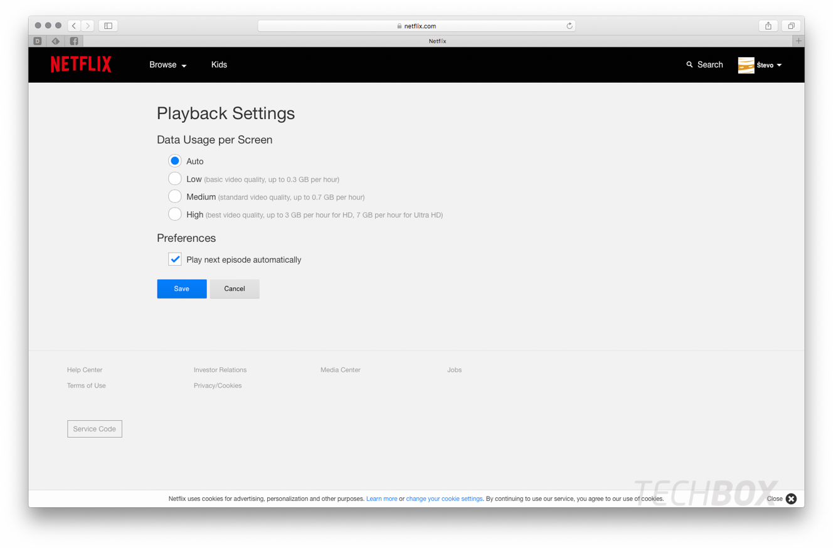
Task: Open the middle pinned tab icon
Action: [56, 41]
